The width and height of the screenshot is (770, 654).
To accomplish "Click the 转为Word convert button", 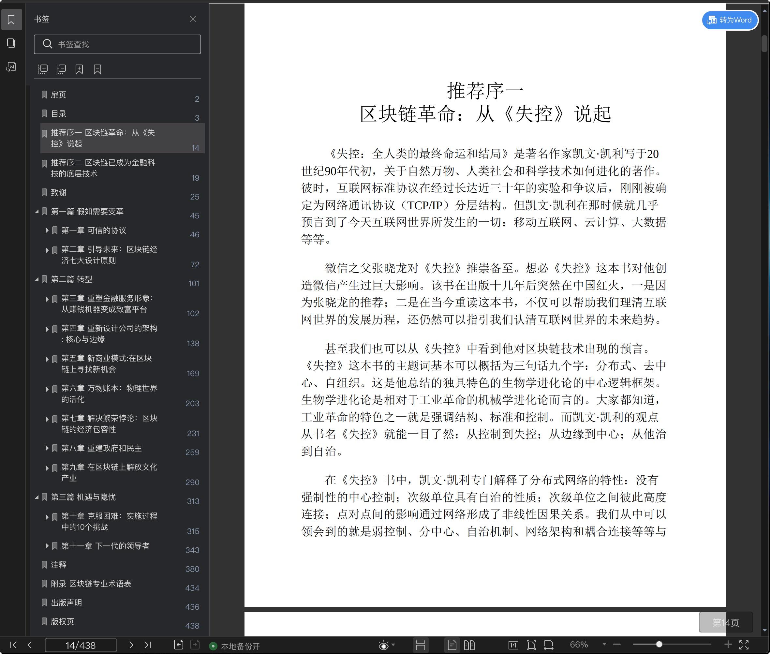I will coord(730,20).
